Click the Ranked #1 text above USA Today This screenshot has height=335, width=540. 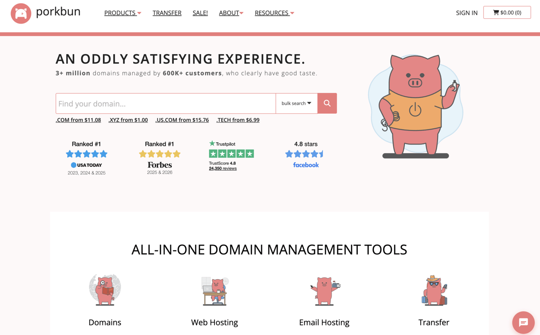click(x=86, y=144)
